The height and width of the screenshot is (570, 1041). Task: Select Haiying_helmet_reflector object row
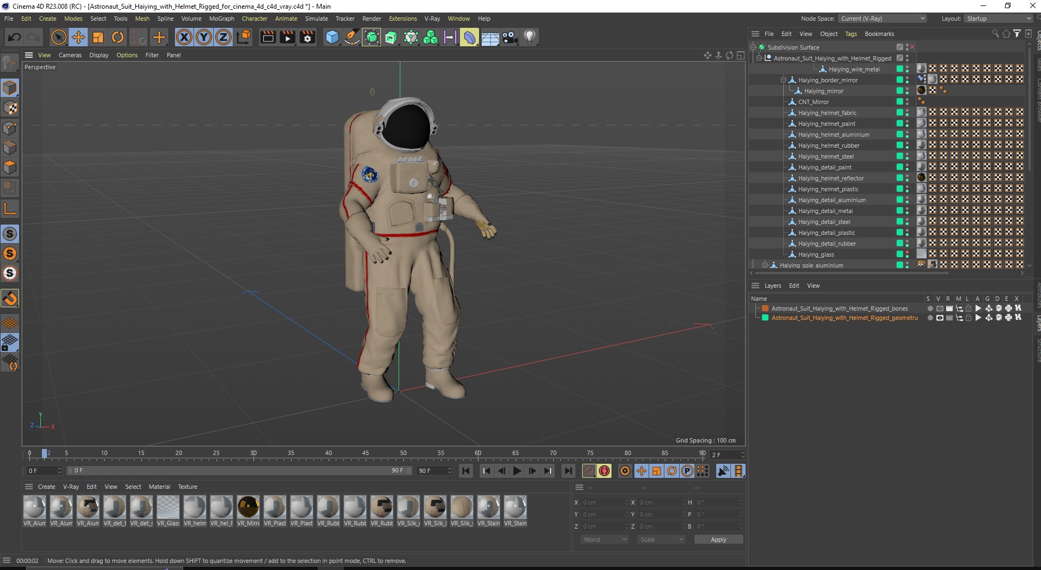click(831, 178)
